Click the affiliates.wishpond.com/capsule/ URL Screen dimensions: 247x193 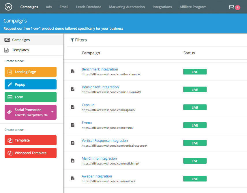click(108, 110)
